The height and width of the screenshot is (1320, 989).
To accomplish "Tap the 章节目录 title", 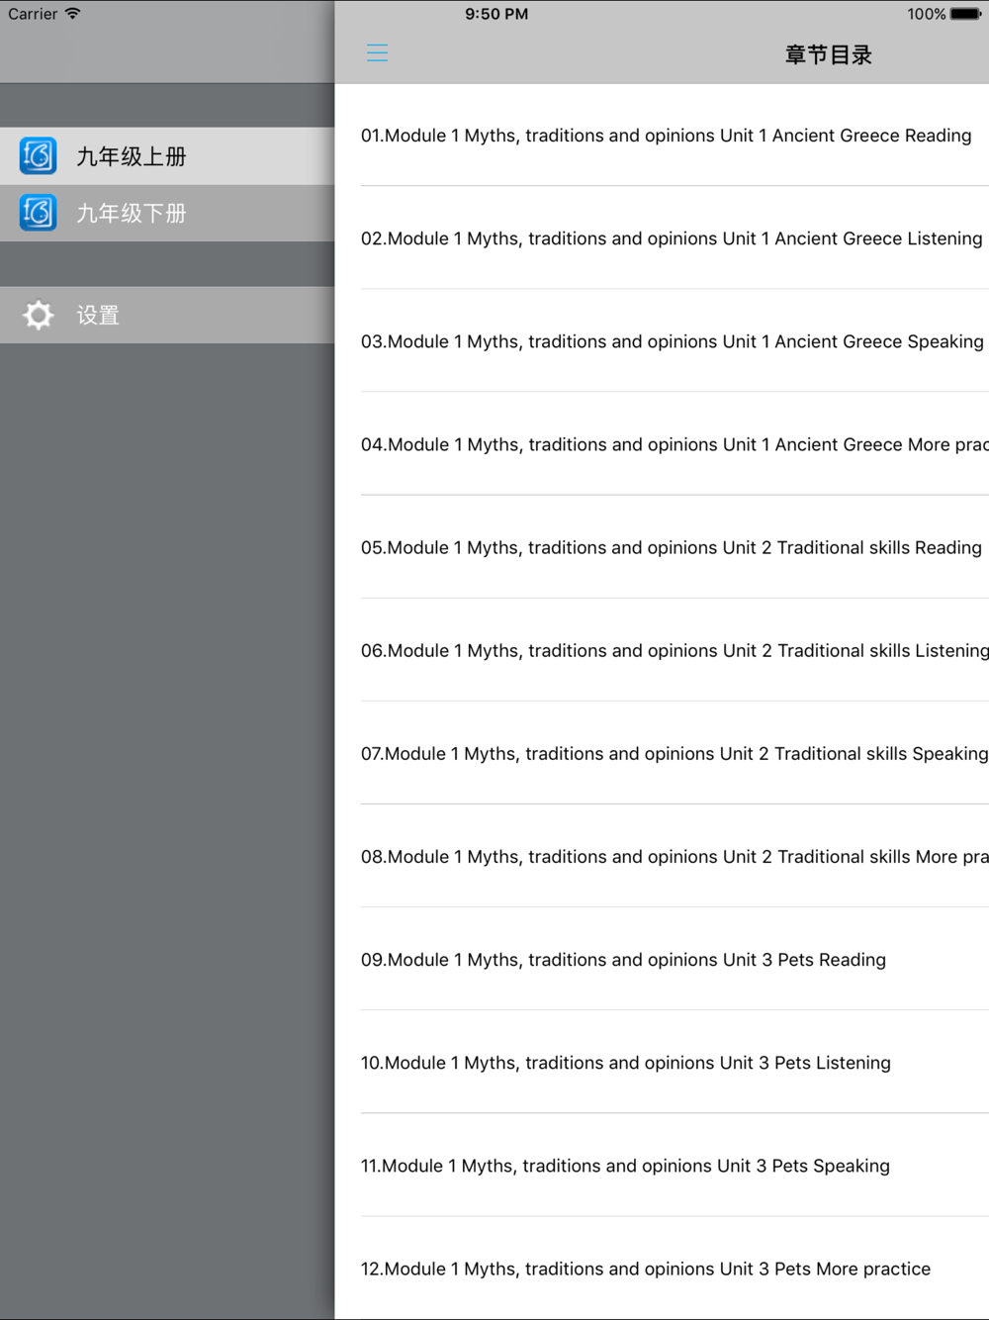I will pos(829,54).
